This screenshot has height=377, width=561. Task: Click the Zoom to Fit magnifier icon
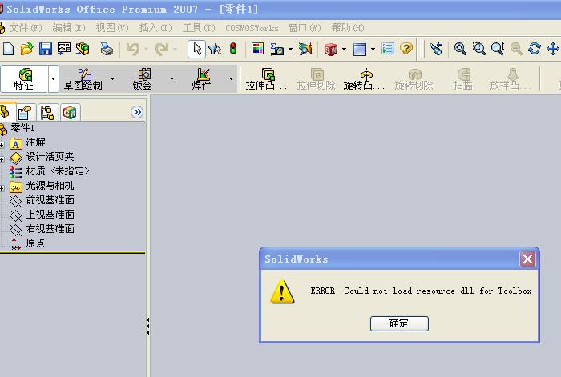point(460,49)
